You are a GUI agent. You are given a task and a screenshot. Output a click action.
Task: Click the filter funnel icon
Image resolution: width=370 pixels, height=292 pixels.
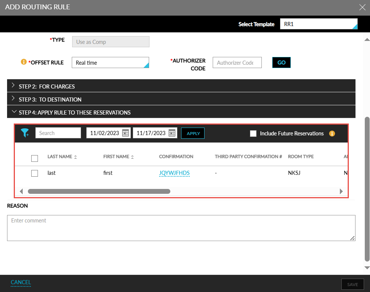pos(25,133)
